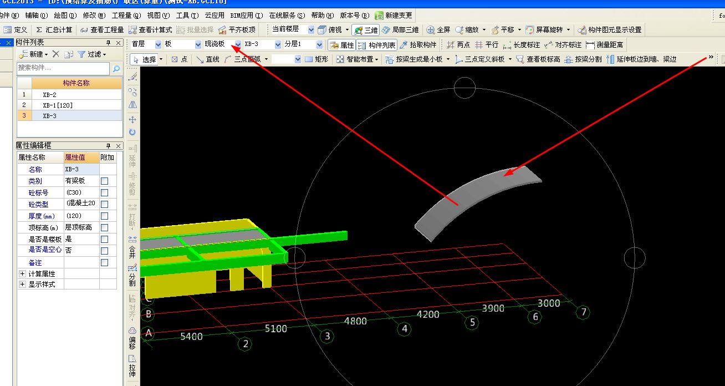Click 全屏 full screen icon
This screenshot has width=725, height=386.
[x=438, y=30]
